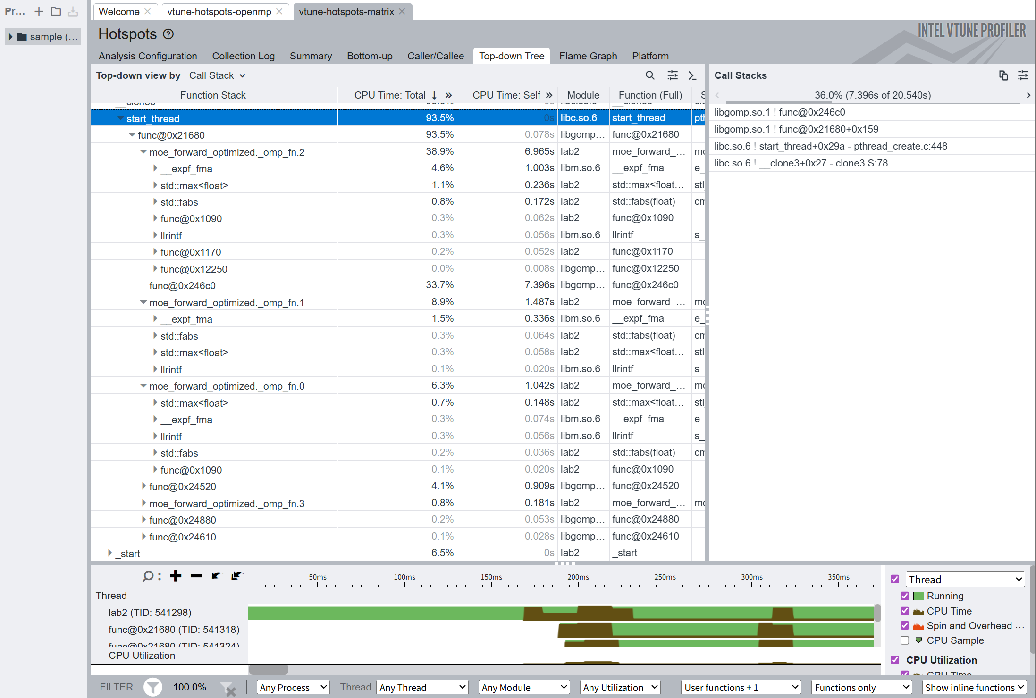Click the reset zoom icon in timeline

tap(237, 576)
